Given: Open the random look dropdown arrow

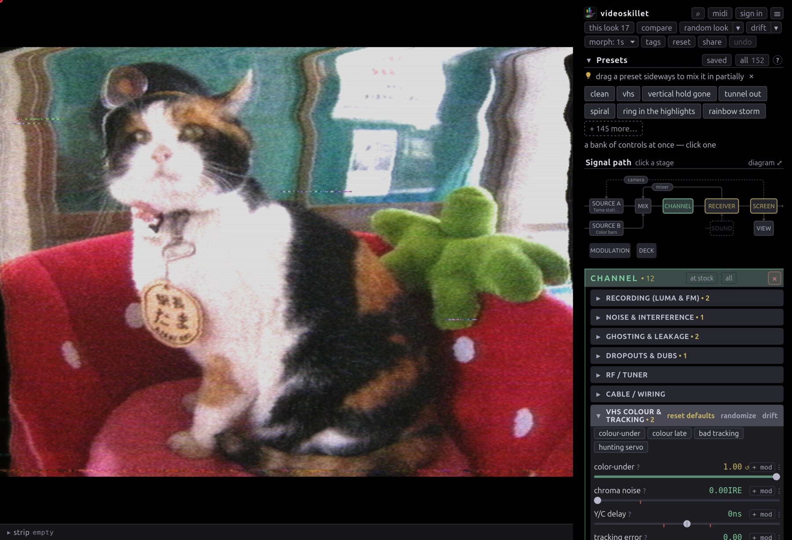Looking at the screenshot, I should [x=738, y=28].
